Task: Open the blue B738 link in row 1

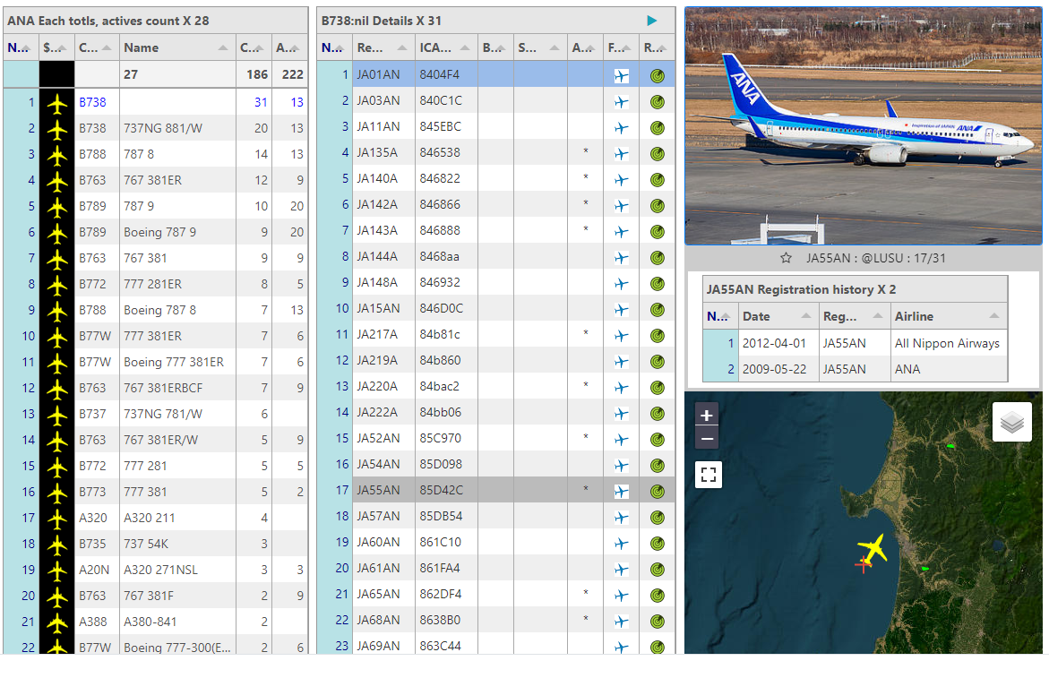Action: pos(92,102)
